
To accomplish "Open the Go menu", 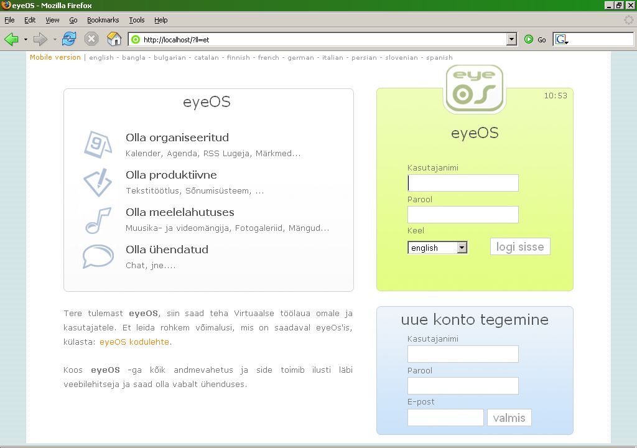I will coord(73,20).
